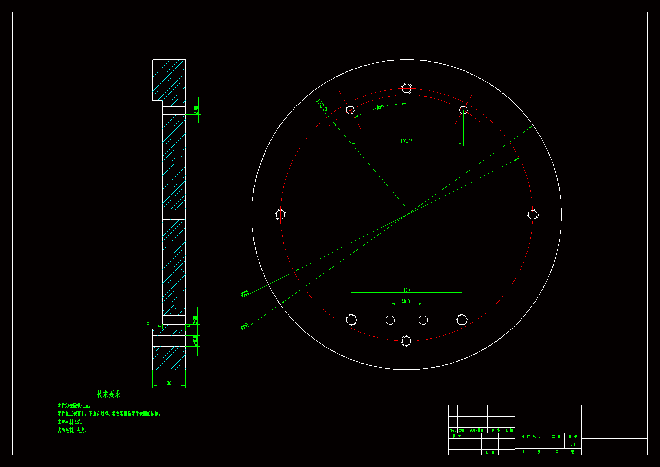This screenshot has height=467, width=660.
Task: Click the Ø228 diameter dimension label
Action: 244,294
